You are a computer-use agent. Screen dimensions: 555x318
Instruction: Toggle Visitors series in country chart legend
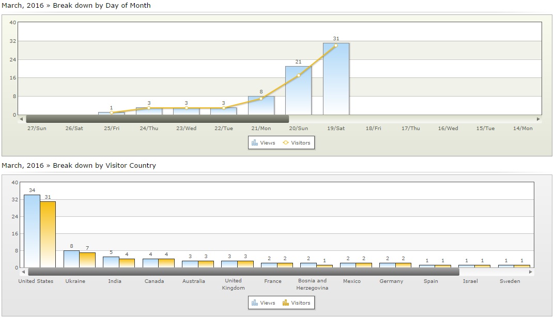pos(297,303)
